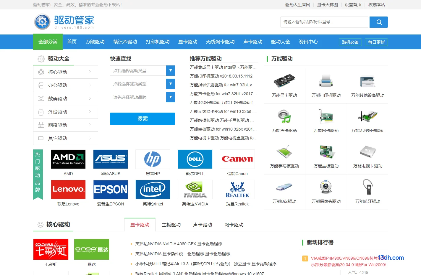
Task: Click the 驱动管家 gear logo
Action: tap(42, 22)
